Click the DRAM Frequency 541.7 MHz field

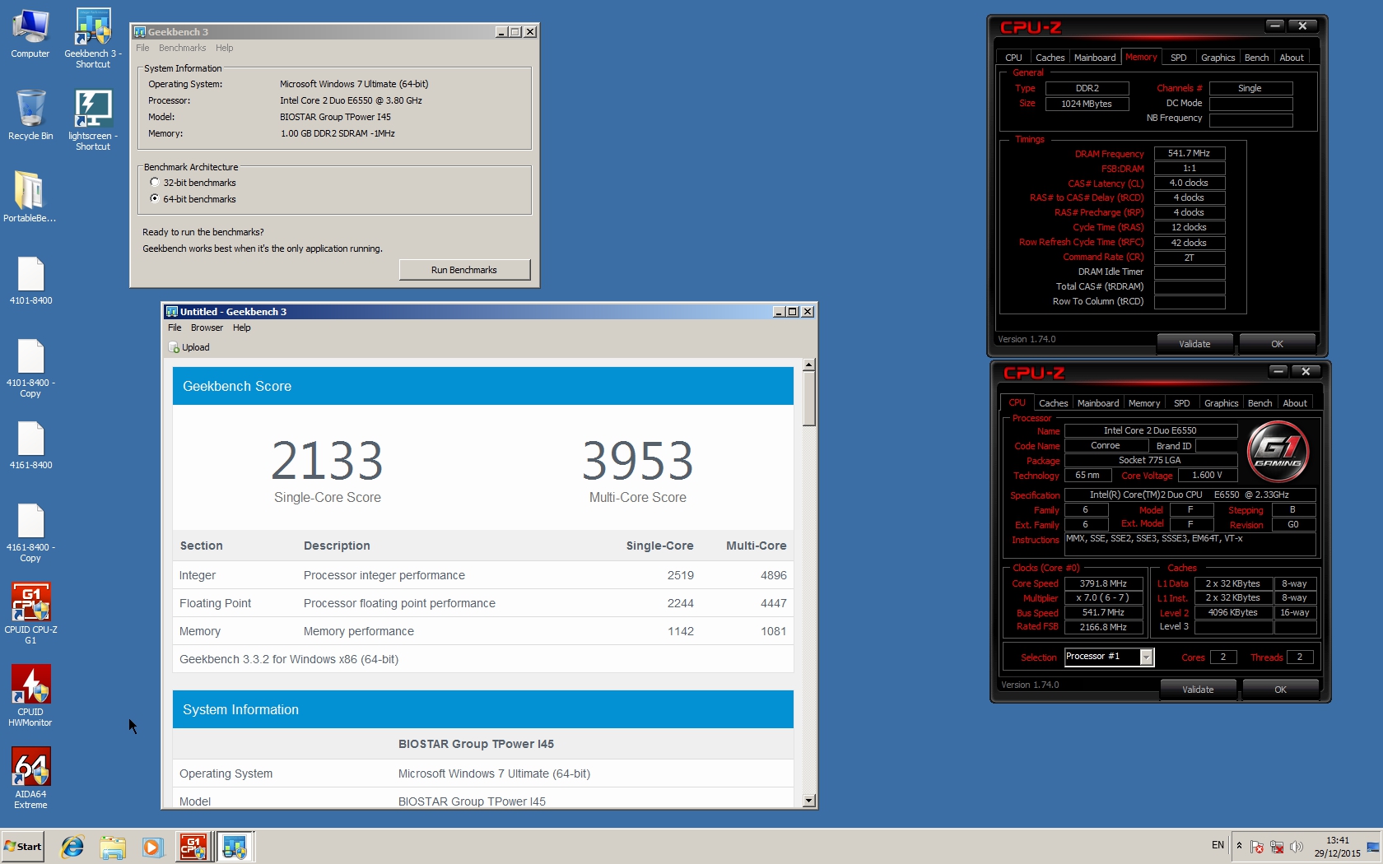[x=1189, y=153]
